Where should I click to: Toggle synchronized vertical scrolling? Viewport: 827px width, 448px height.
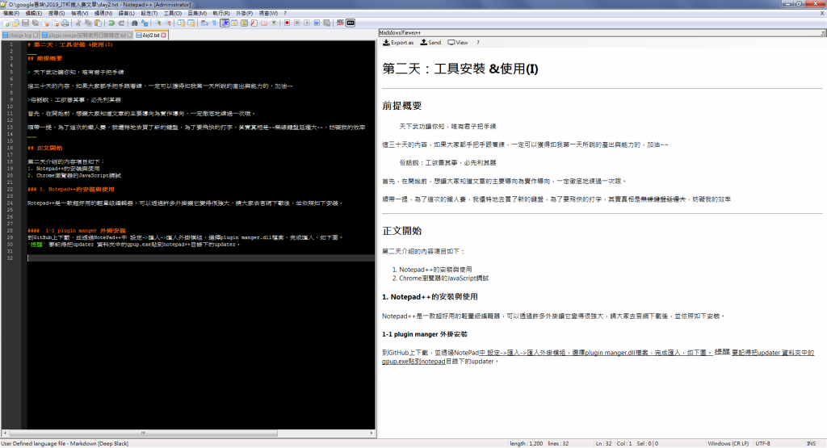click(181, 23)
